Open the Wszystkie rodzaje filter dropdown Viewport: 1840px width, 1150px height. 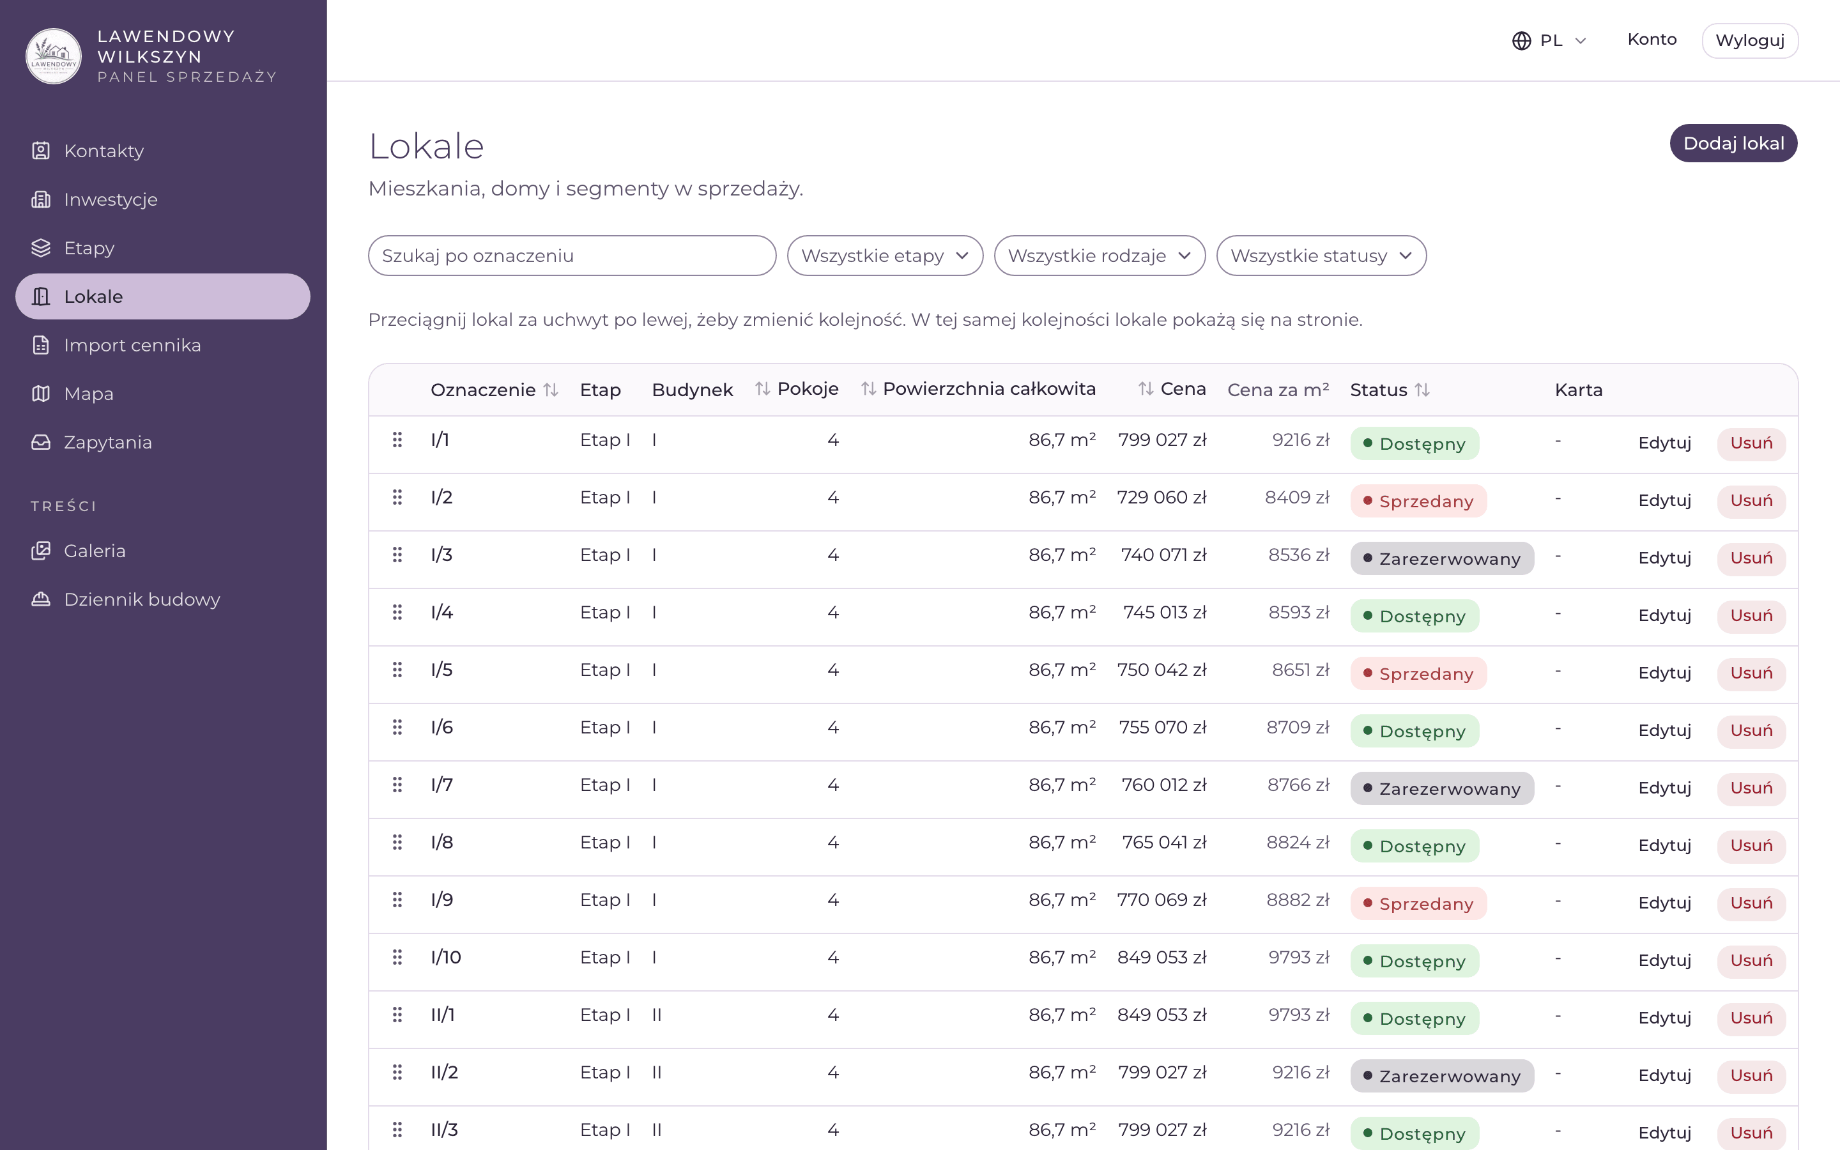point(1100,256)
